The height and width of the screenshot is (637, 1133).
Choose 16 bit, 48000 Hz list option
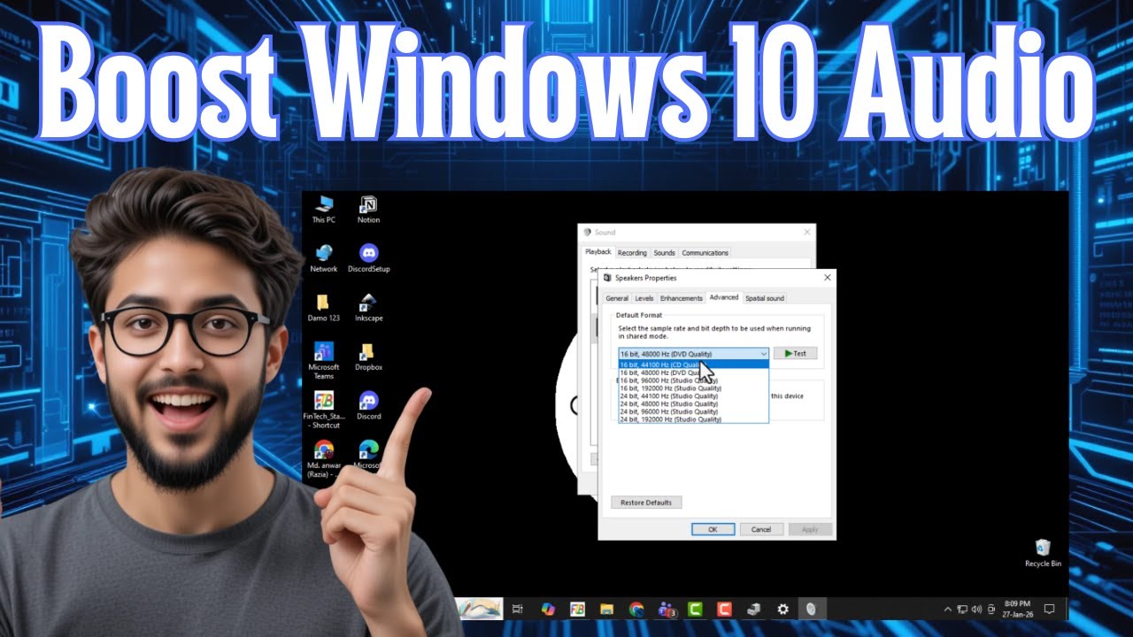693,372
